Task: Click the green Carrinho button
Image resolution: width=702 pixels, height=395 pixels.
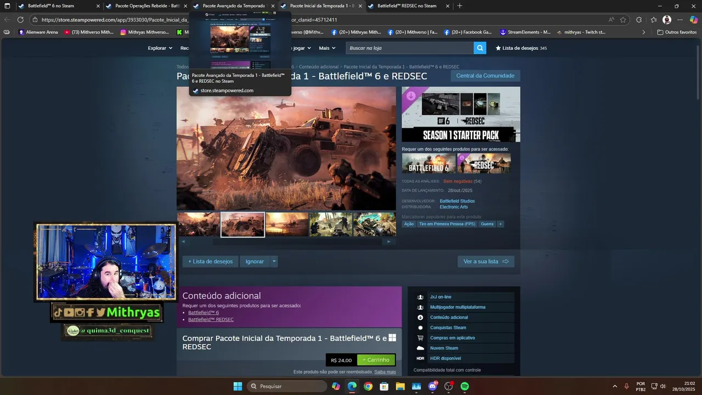Action: click(x=376, y=360)
